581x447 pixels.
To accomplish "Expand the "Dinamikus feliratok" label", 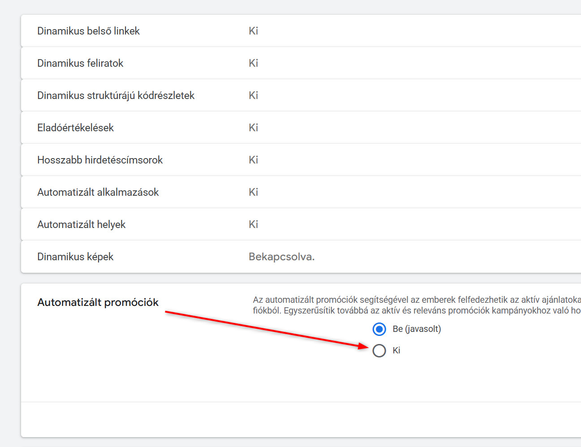I will 80,63.
